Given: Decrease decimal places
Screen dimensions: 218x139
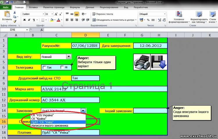Looking at the screenshot, I should coord(164,20).
